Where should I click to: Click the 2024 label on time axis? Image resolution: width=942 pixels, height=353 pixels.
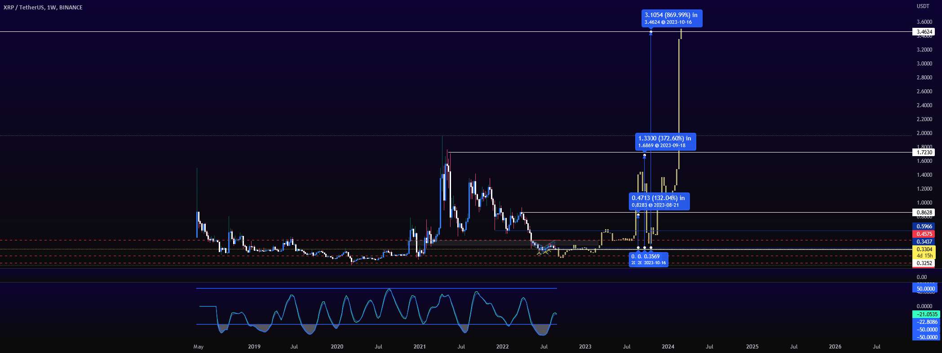(x=668, y=347)
